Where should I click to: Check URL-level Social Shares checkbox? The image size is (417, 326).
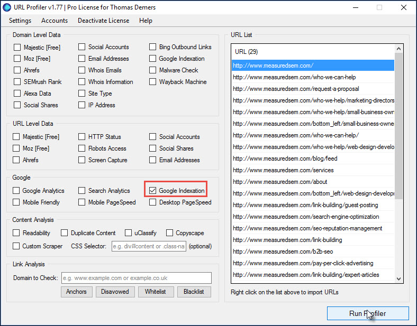(152, 148)
